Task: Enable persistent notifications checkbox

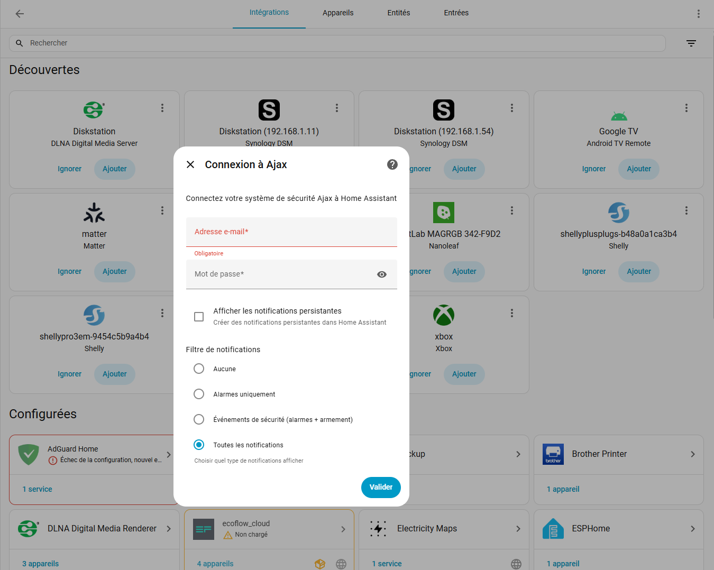Action: pos(199,316)
